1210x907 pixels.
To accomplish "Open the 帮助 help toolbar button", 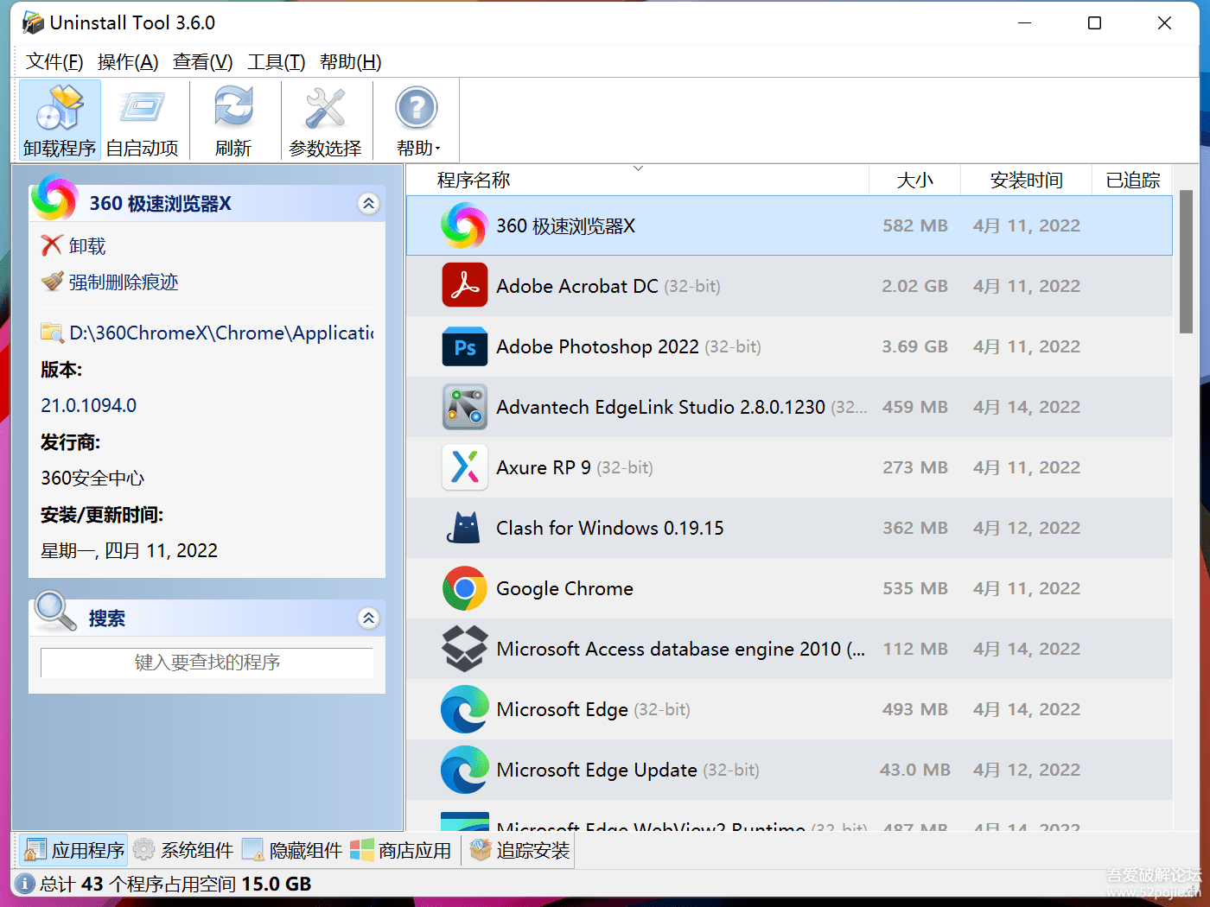I will pyautogui.click(x=417, y=120).
